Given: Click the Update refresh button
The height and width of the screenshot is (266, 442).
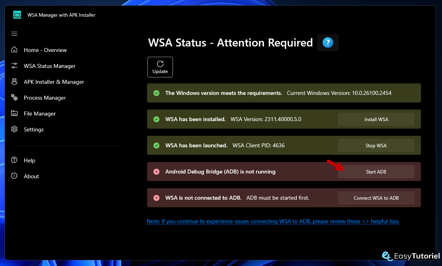Looking at the screenshot, I should pos(160,67).
